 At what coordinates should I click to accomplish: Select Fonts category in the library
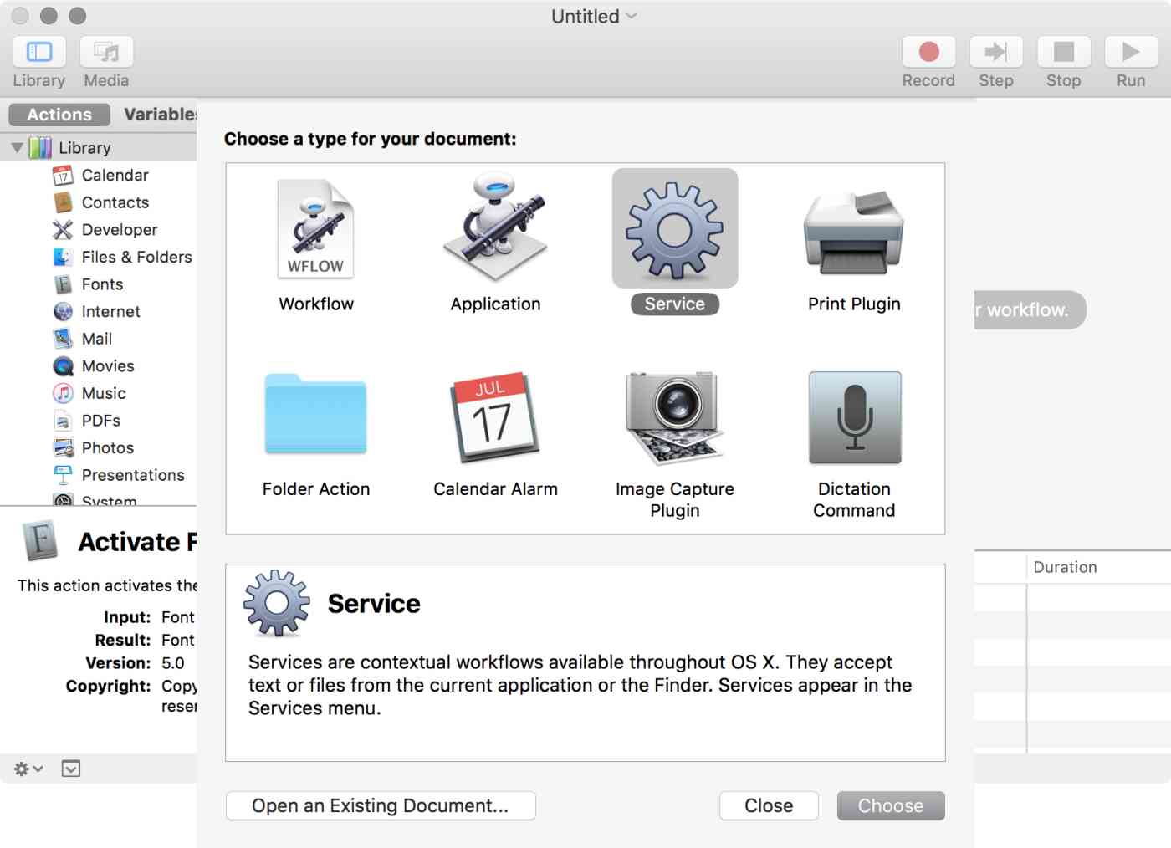tap(99, 284)
